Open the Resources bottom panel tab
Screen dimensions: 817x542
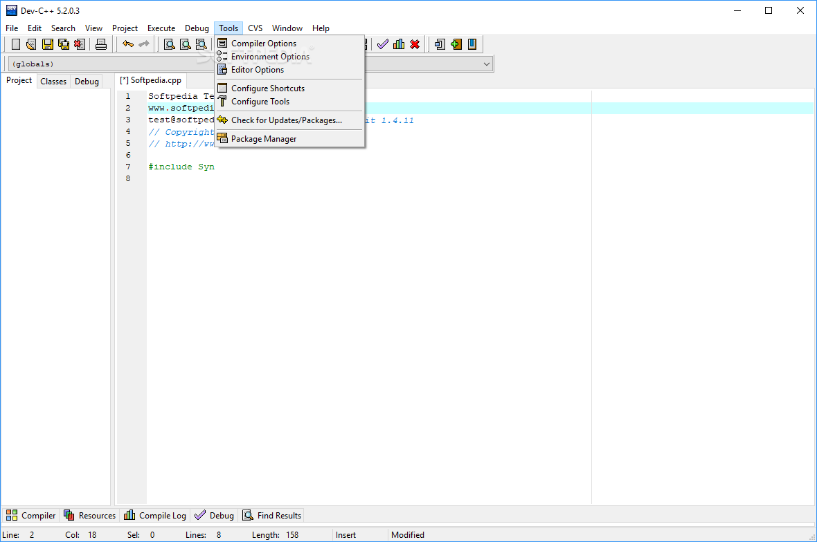point(89,516)
